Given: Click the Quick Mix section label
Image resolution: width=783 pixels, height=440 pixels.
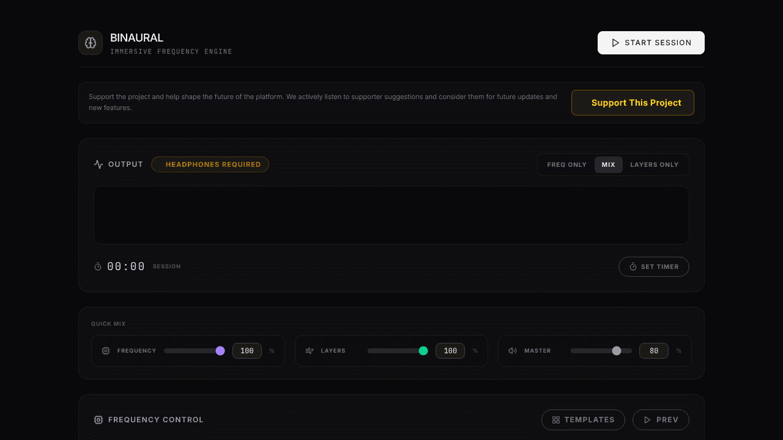Looking at the screenshot, I should [108, 324].
